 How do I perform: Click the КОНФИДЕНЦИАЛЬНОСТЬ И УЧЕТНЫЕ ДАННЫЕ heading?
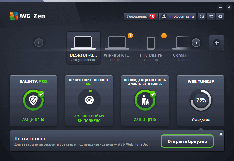[x=145, y=82]
